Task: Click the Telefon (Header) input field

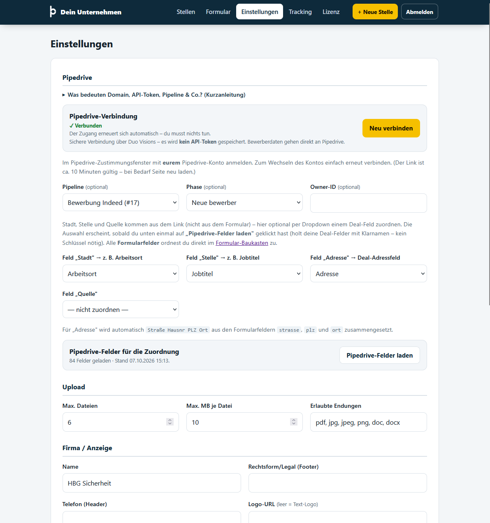Action: (151, 517)
